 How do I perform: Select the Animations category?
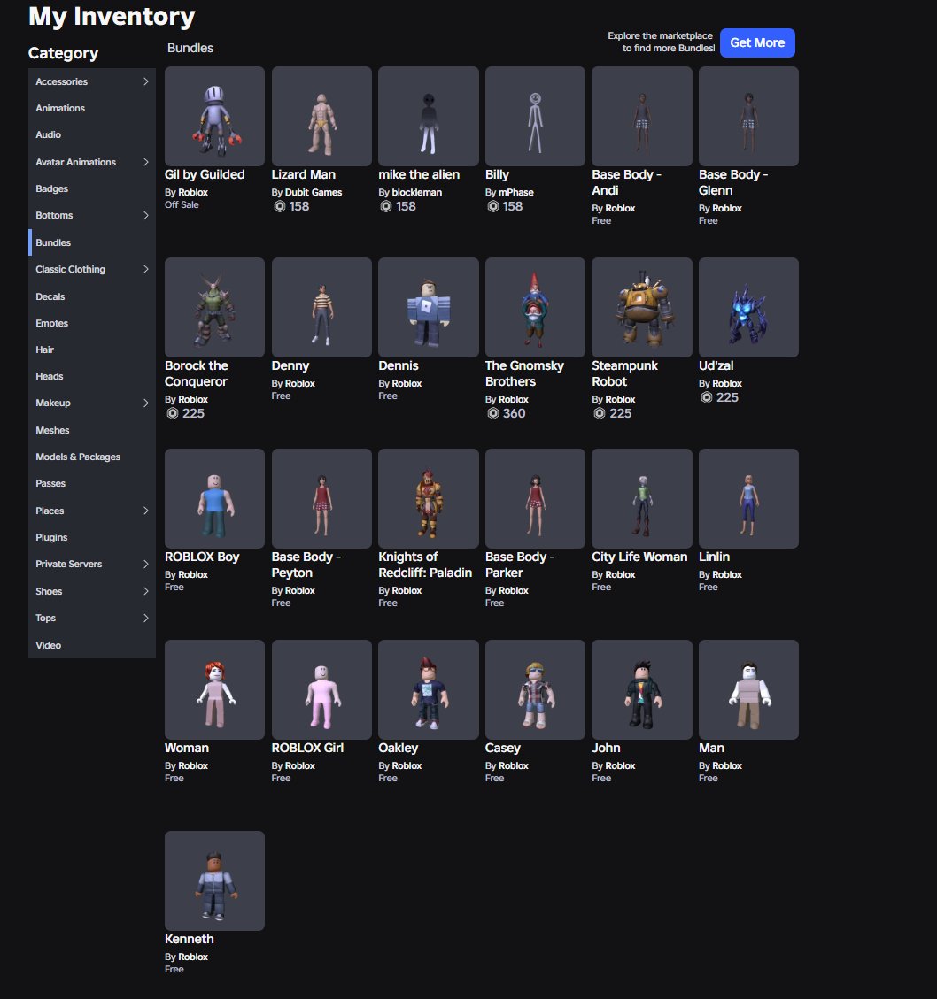92,108
